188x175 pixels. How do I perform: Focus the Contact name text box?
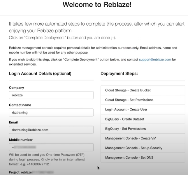pyautogui.click(x=51, y=112)
